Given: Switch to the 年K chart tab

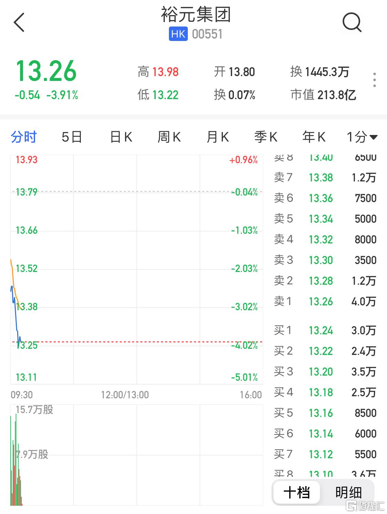Looking at the screenshot, I should click(x=314, y=137).
